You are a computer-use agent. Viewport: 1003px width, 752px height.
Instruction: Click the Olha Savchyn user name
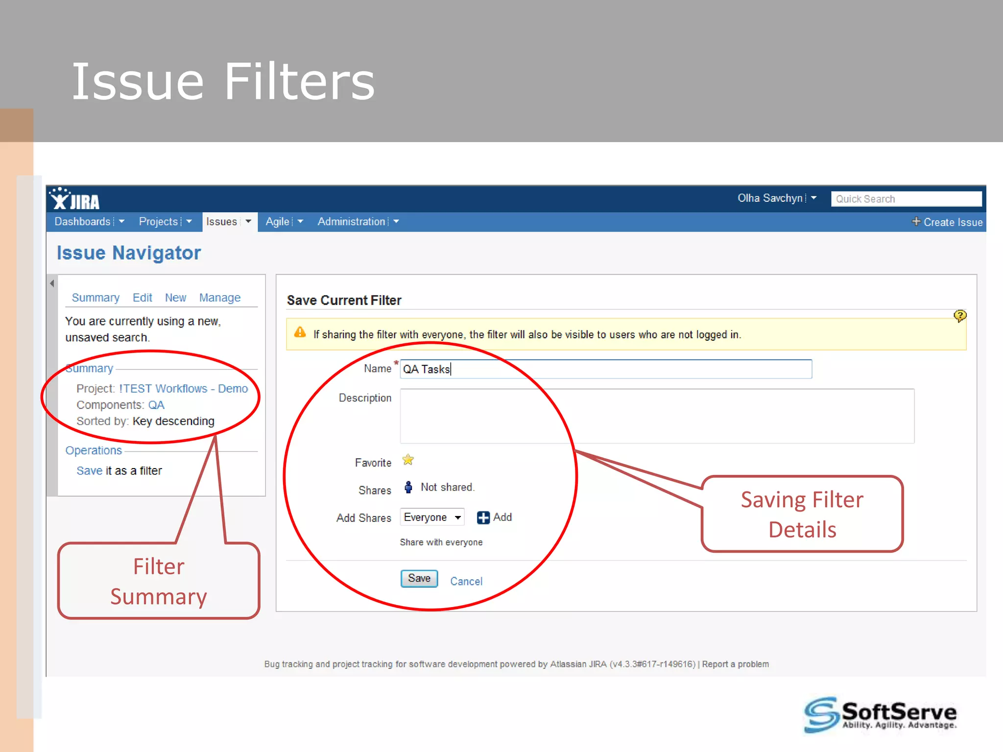[770, 198]
